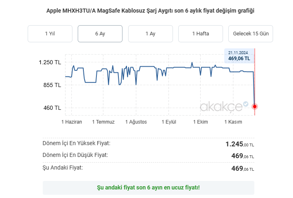
Task: Select the 1 Ekim axis label
Action: [200, 122]
